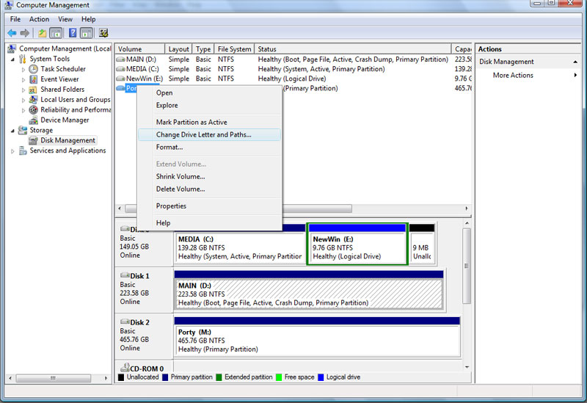
Task: Toggle the Show/Hide Console Tree toolbar icon
Action: coord(56,33)
